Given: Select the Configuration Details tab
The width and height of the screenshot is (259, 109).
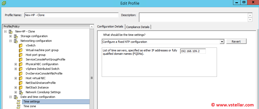Looking at the screenshot, I should [110, 27].
